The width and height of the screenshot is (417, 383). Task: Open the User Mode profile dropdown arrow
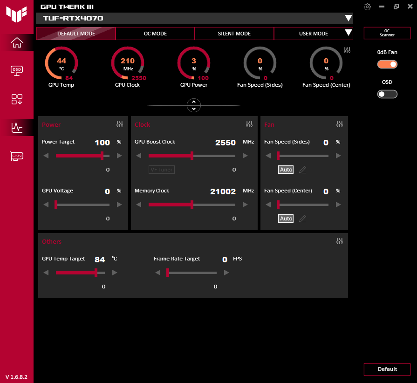click(348, 33)
